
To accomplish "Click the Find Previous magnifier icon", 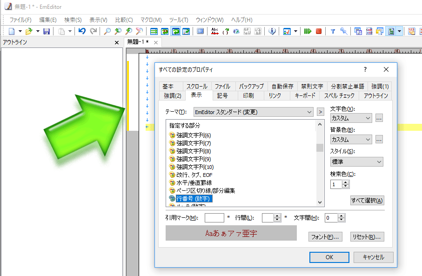I will click(128, 31).
